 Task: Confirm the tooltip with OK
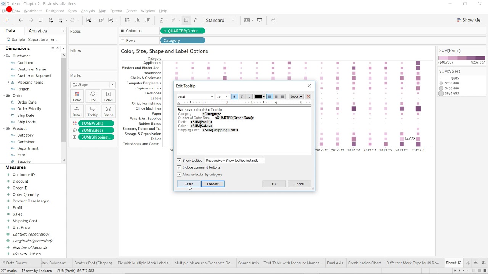pos(274,184)
